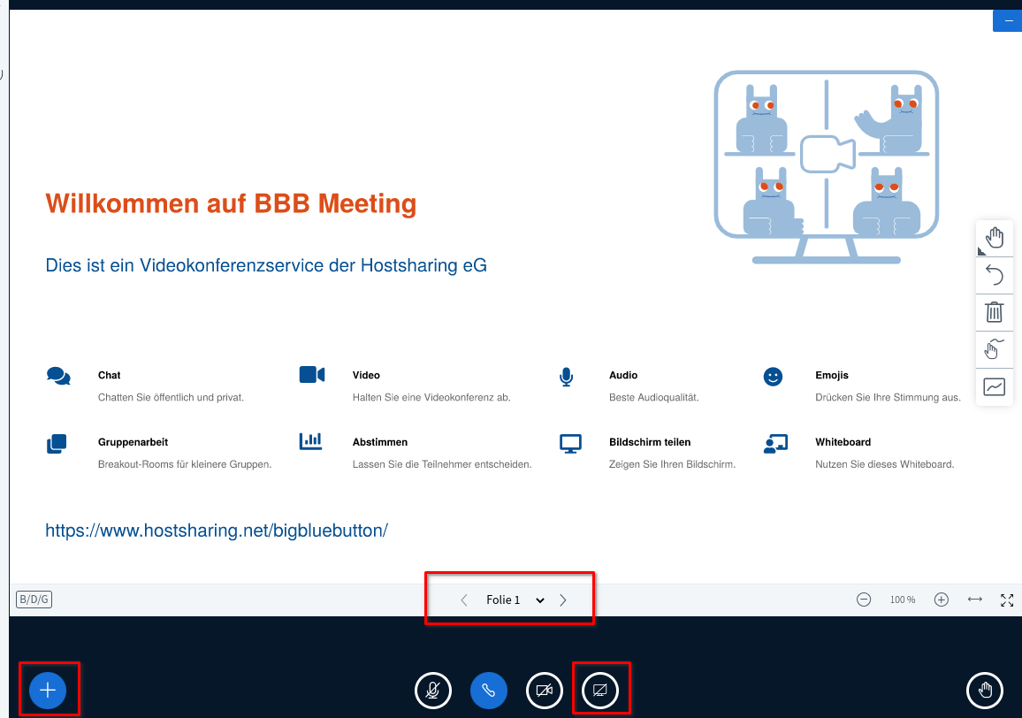Clear all annotations with trash icon
The width and height of the screenshot is (1022, 718).
(994, 312)
